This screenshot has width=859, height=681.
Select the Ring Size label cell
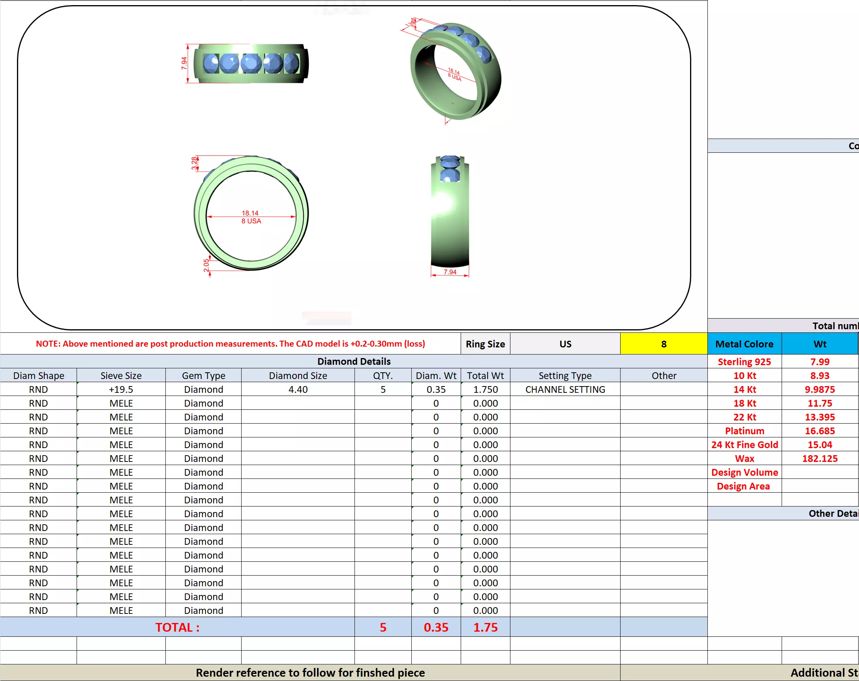(x=485, y=343)
